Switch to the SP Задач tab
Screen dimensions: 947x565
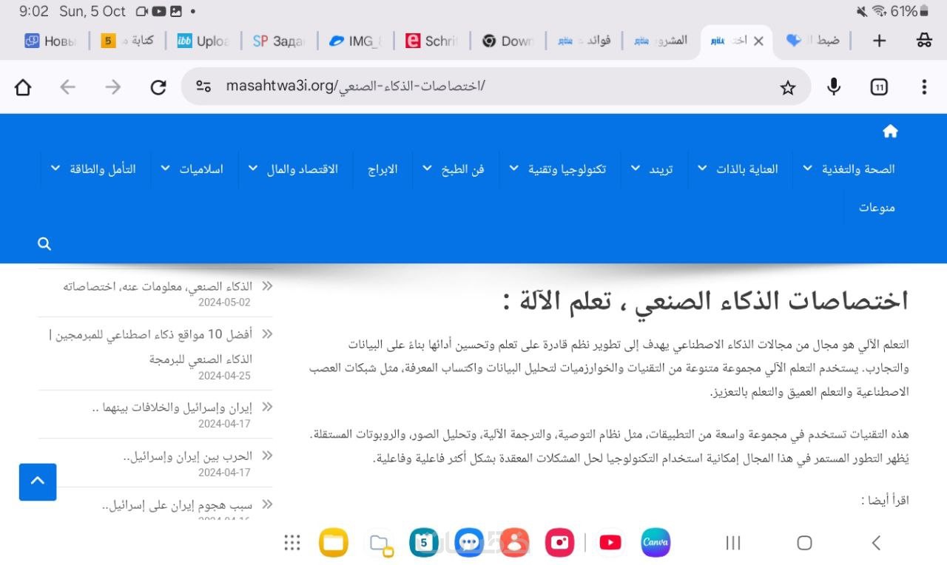[279, 41]
